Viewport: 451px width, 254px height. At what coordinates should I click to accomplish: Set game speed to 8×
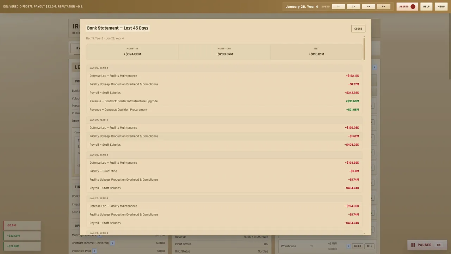pyautogui.click(x=384, y=6)
